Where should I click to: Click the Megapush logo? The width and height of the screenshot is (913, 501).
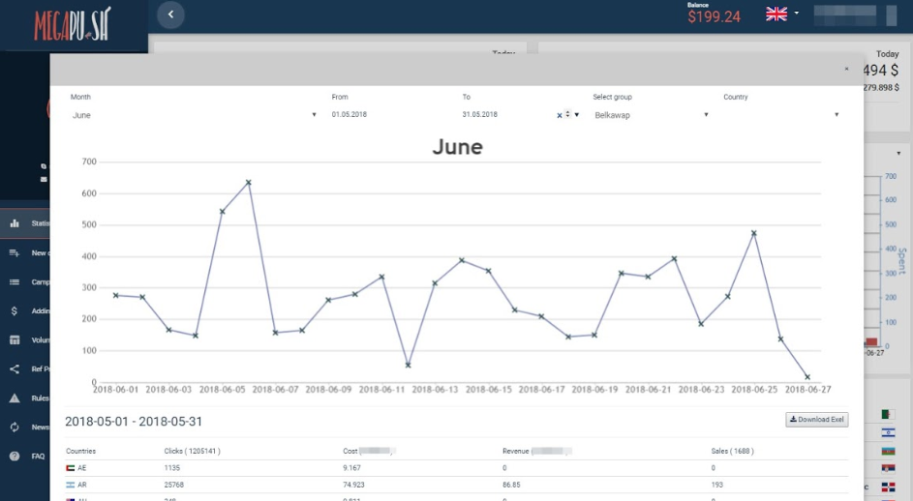coord(73,24)
